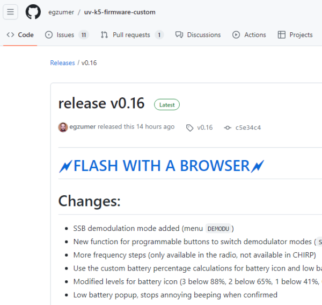The image size is (322, 305).
Task: Click the commit icon beside c5e34c4
Action: (228, 127)
